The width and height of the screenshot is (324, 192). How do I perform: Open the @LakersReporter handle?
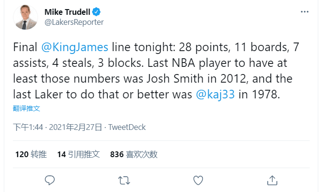[x=74, y=22]
